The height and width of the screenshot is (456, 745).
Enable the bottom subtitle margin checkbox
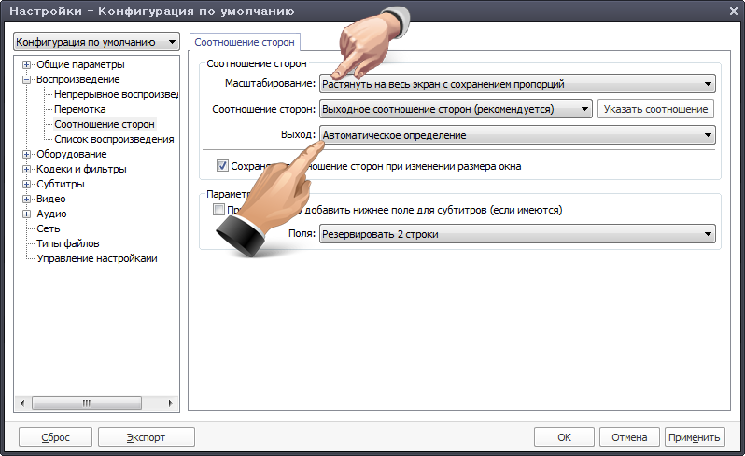pyautogui.click(x=218, y=210)
